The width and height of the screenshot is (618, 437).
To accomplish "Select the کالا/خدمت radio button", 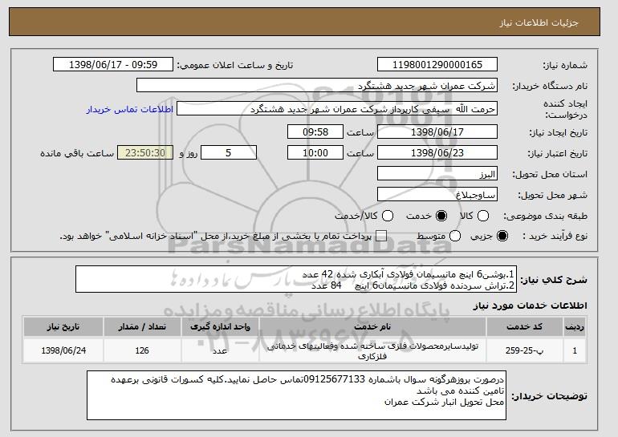I will tap(388, 216).
